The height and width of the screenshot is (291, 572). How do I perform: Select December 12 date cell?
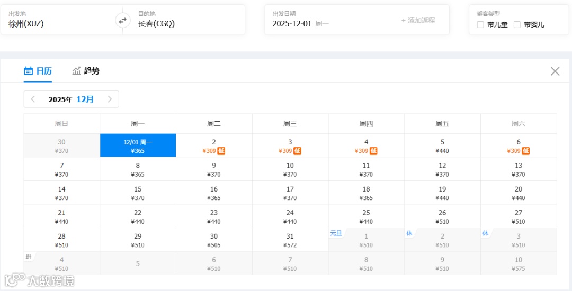442,169
